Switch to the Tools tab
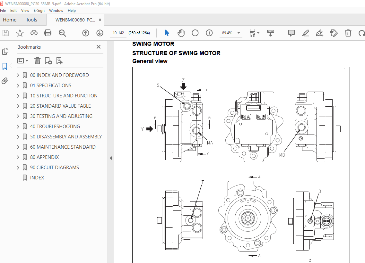Screen dimensions: 365x263 click(31, 20)
